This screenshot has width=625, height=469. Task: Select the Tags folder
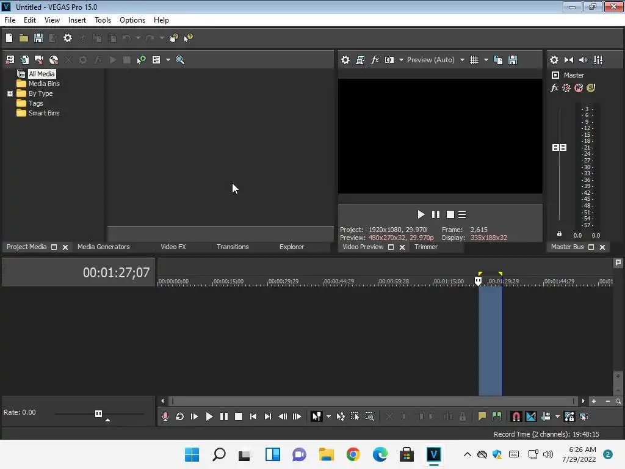click(36, 103)
